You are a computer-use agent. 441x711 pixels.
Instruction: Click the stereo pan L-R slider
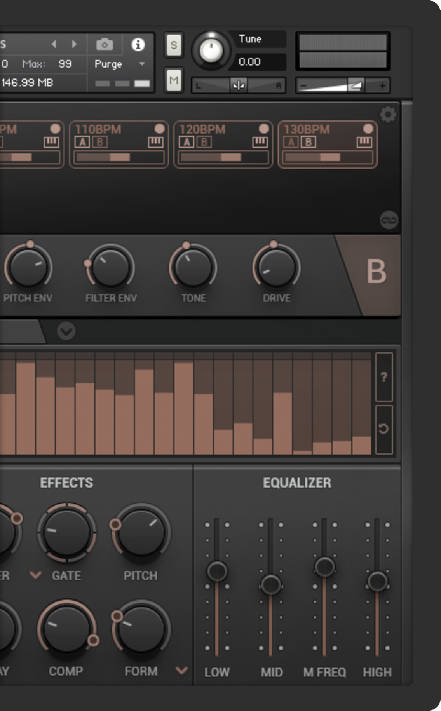[239, 86]
